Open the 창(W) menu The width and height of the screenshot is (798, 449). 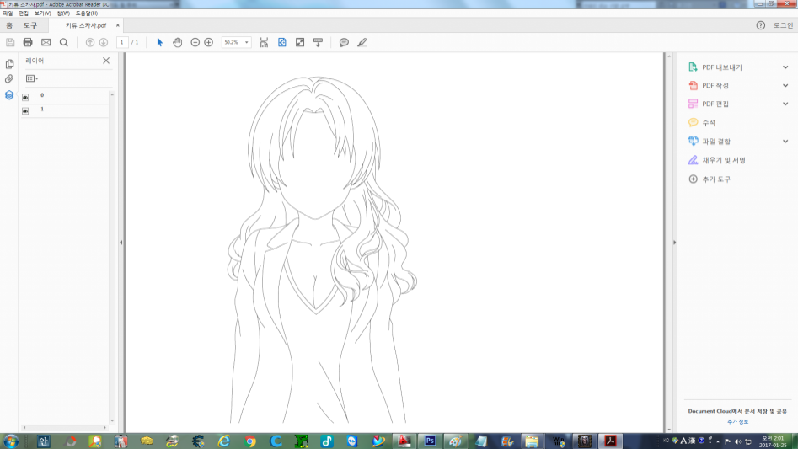(x=63, y=13)
